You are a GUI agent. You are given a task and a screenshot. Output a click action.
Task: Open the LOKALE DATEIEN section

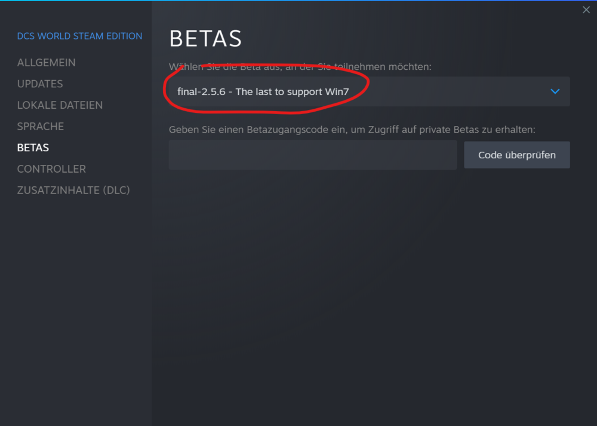[60, 105]
